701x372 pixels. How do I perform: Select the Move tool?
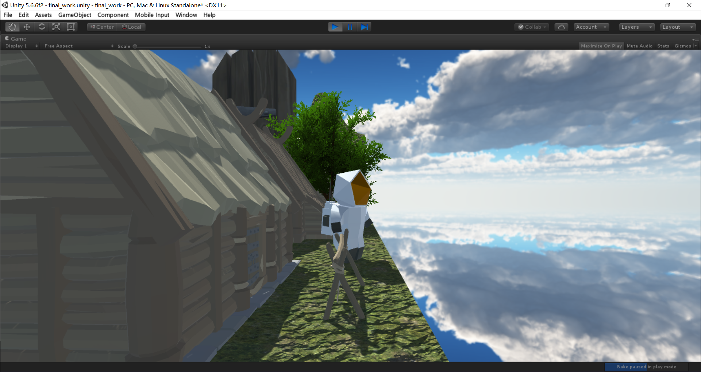[27, 27]
